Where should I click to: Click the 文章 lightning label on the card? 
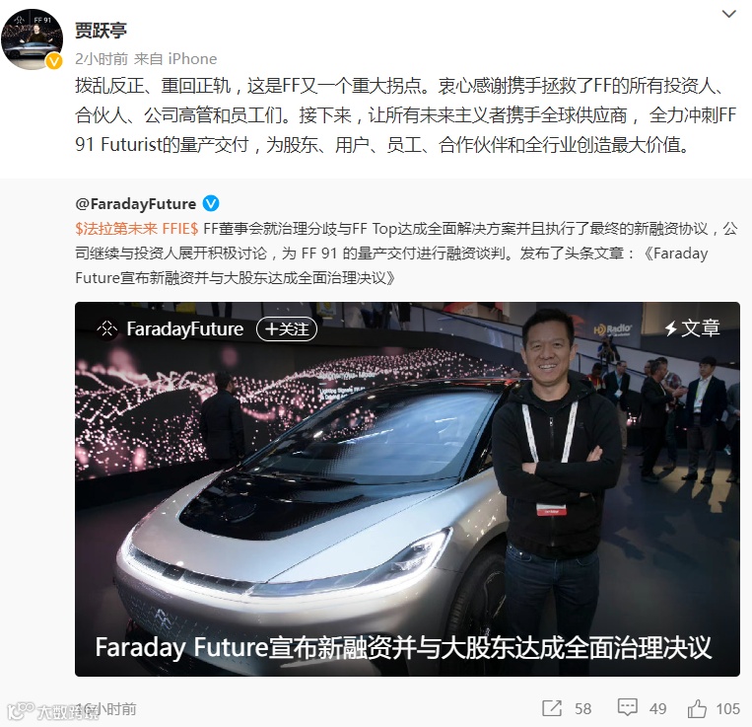pyautogui.click(x=692, y=328)
